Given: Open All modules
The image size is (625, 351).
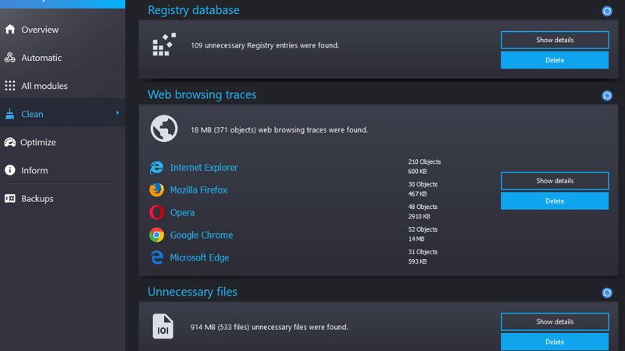Looking at the screenshot, I should [x=45, y=86].
